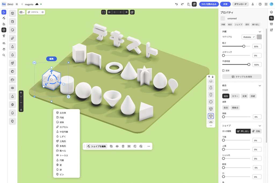Collapse the シェイプ section

point(260,126)
